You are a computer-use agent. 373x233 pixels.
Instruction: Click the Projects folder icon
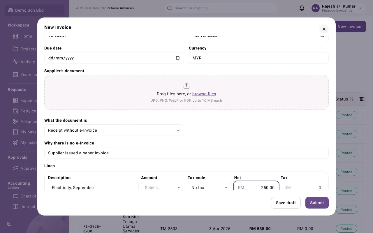(15, 49)
